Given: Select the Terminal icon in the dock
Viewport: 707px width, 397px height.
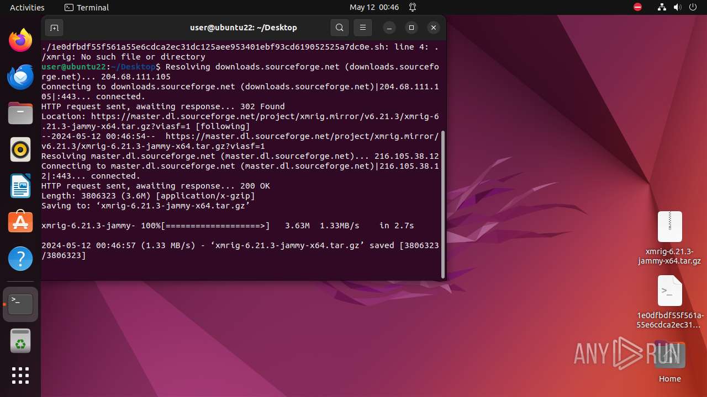Looking at the screenshot, I should tap(20, 304).
